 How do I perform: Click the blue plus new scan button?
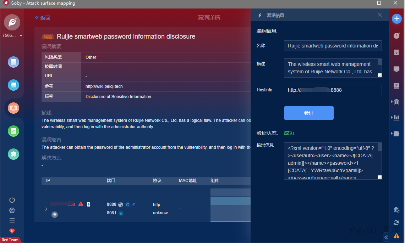tap(396, 19)
